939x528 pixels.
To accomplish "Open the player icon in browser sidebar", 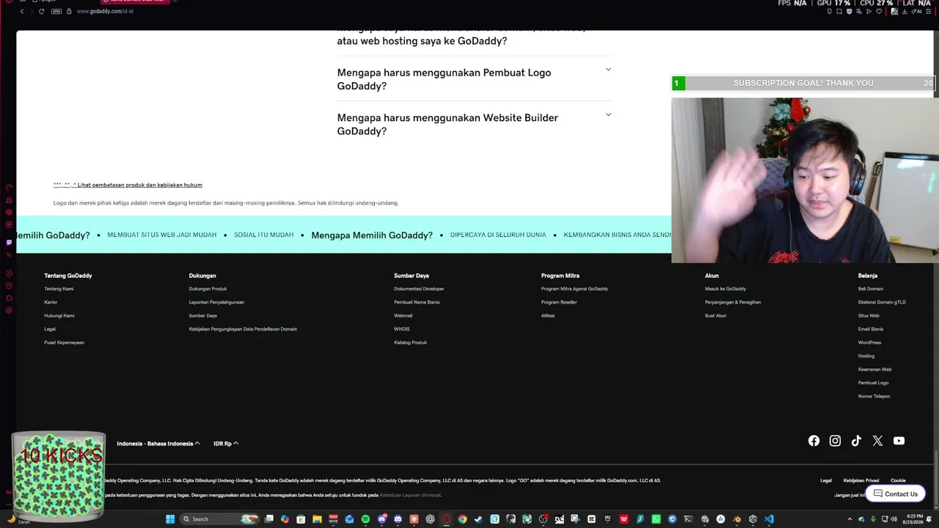I will (x=9, y=274).
